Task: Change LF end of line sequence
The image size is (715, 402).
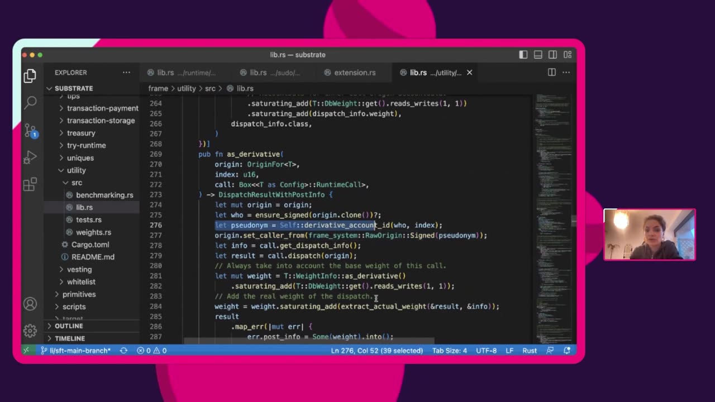Action: 509,351
